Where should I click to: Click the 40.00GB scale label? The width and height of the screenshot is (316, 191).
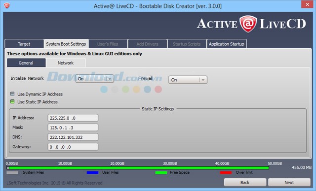pyautogui.click(x=222, y=163)
